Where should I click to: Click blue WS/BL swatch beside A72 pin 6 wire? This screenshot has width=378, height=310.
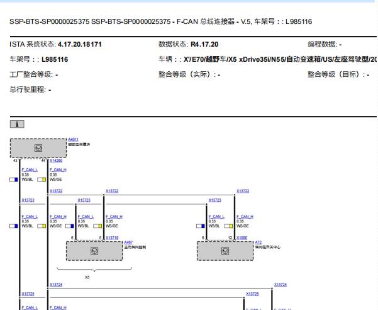pos(201,226)
